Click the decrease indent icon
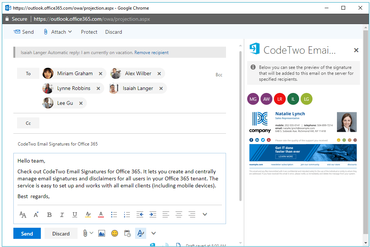 click(140, 214)
